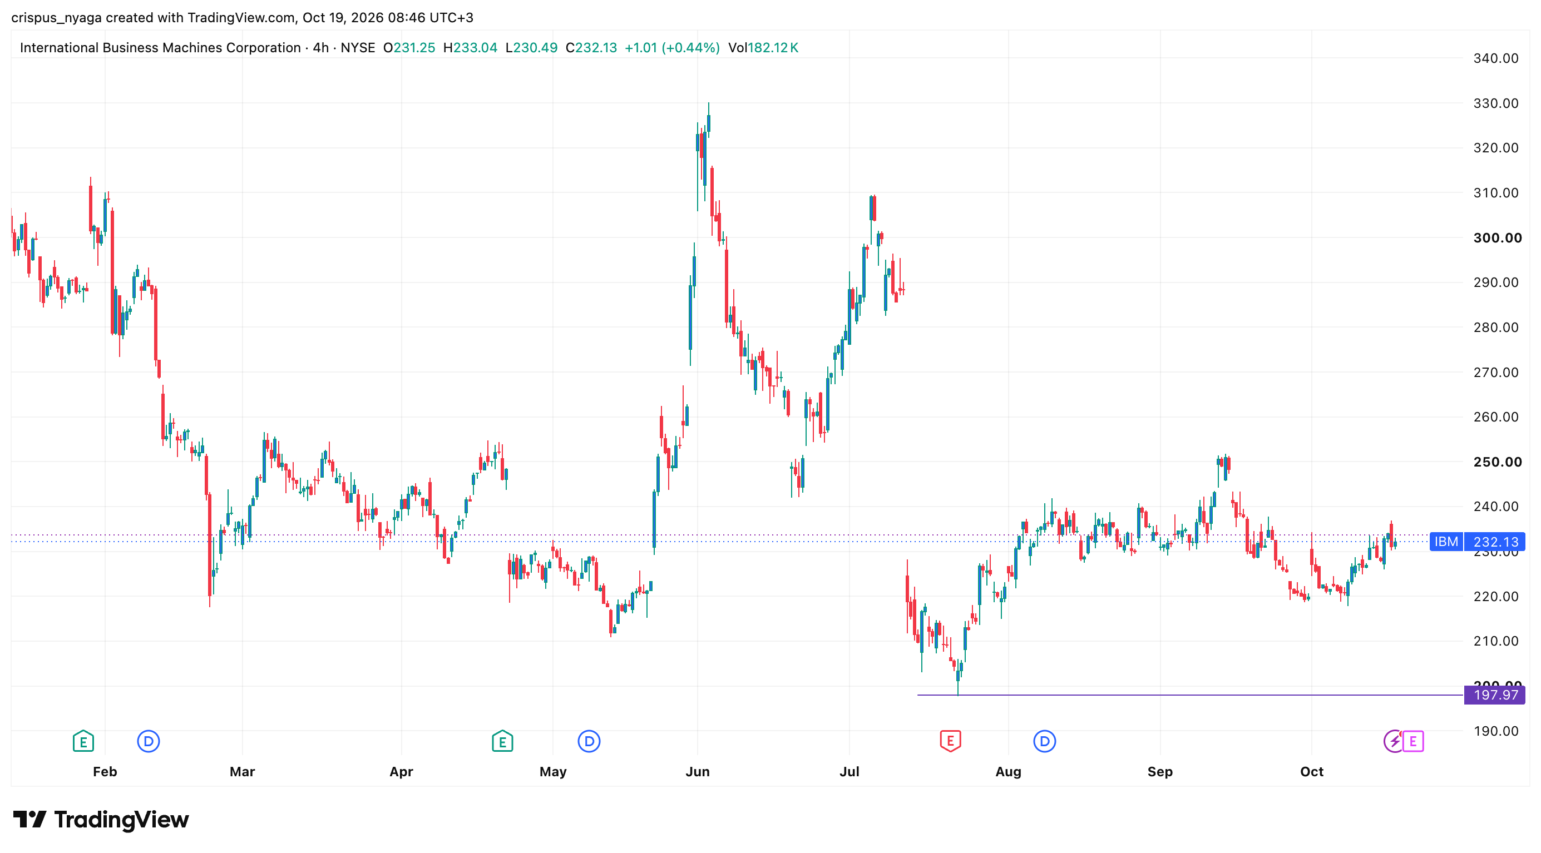Image resolution: width=1541 pixels, height=853 pixels.
Task: Click the volume reading Vol182.12K
Action: click(x=763, y=48)
